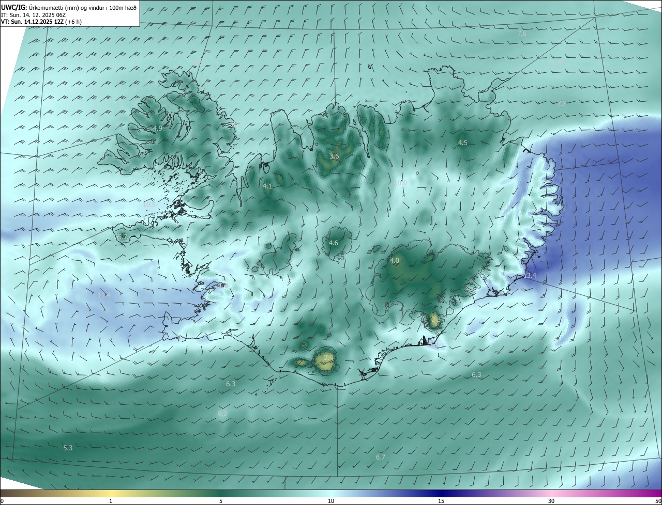Click the 4.6 value inside the glacier outline
The height and width of the screenshot is (505, 662).
(334, 243)
